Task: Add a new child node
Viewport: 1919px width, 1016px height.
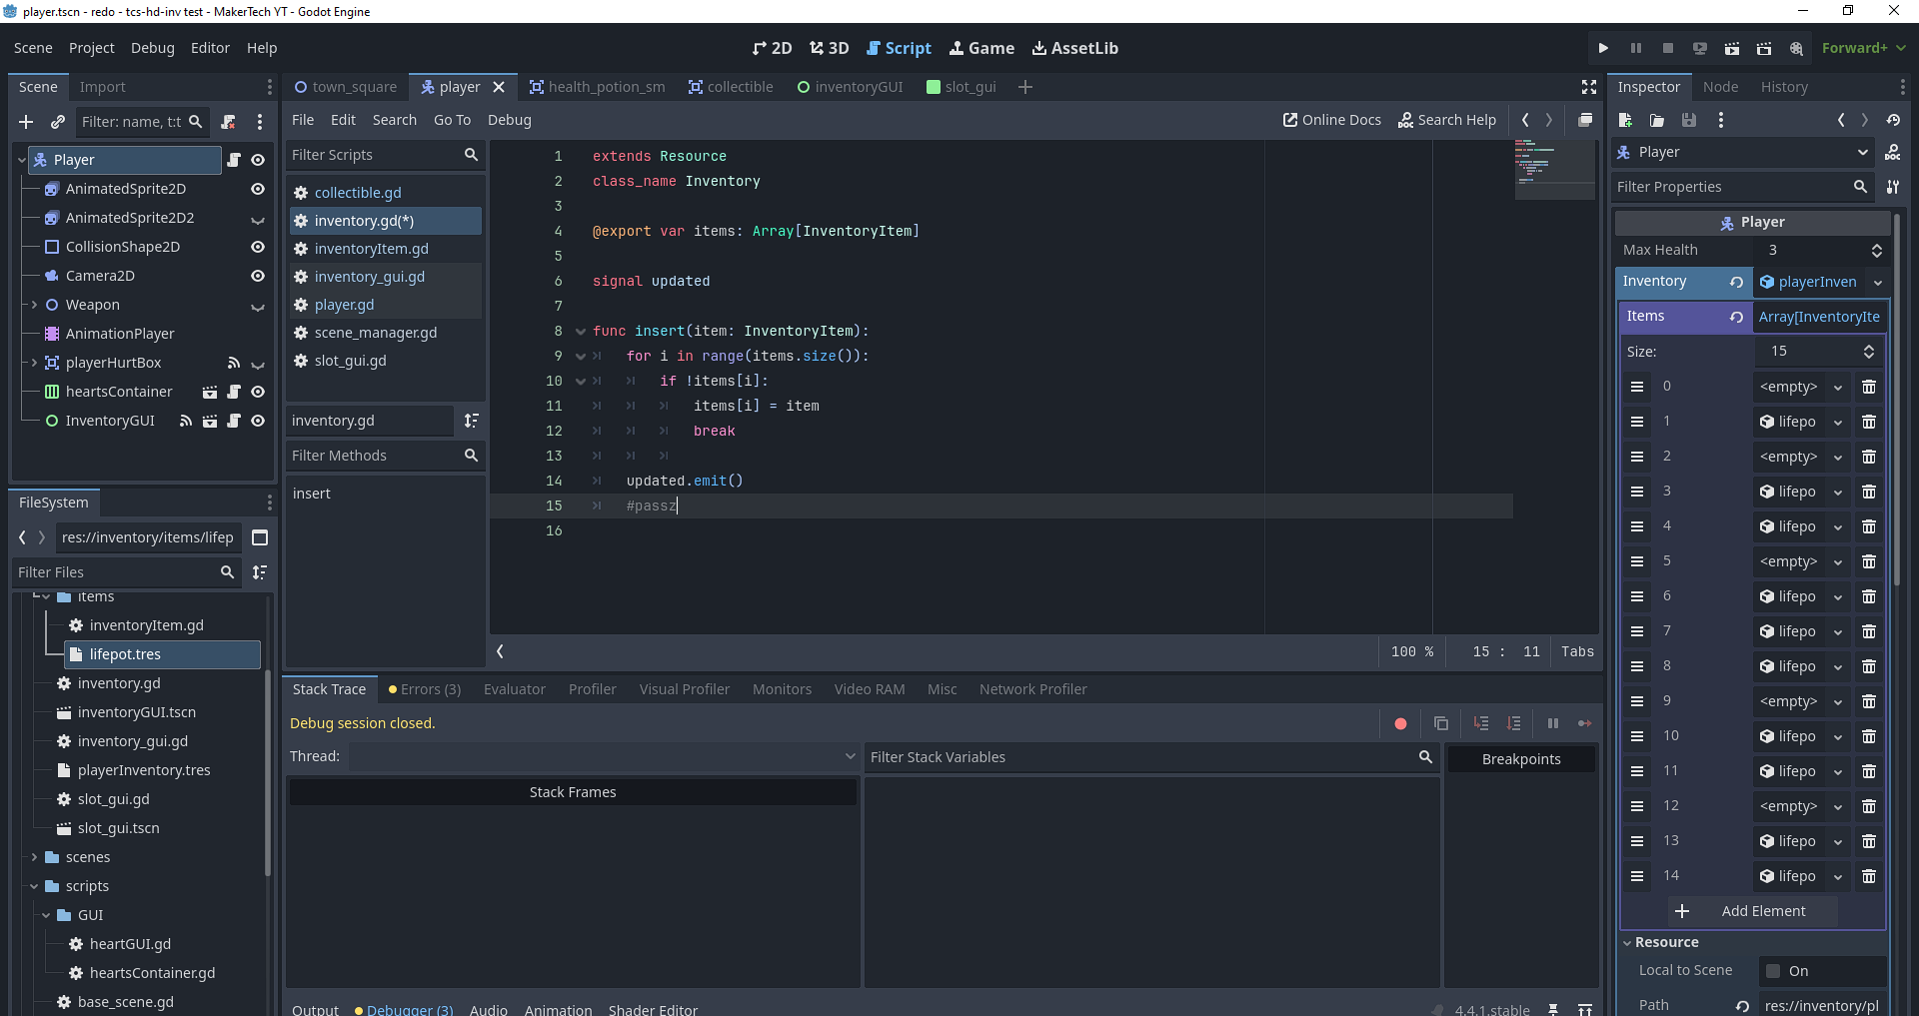Action: tap(26, 122)
